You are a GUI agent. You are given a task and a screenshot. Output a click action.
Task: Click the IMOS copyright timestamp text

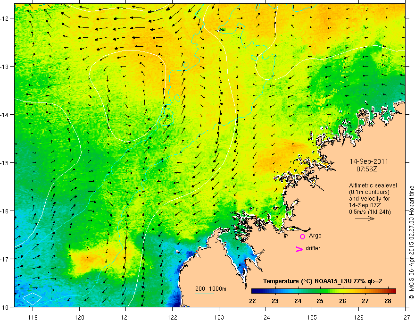(412, 243)
